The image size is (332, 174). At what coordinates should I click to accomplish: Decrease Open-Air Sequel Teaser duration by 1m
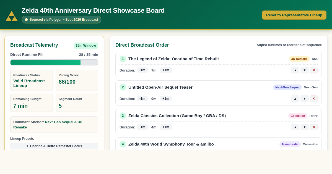coord(142,99)
